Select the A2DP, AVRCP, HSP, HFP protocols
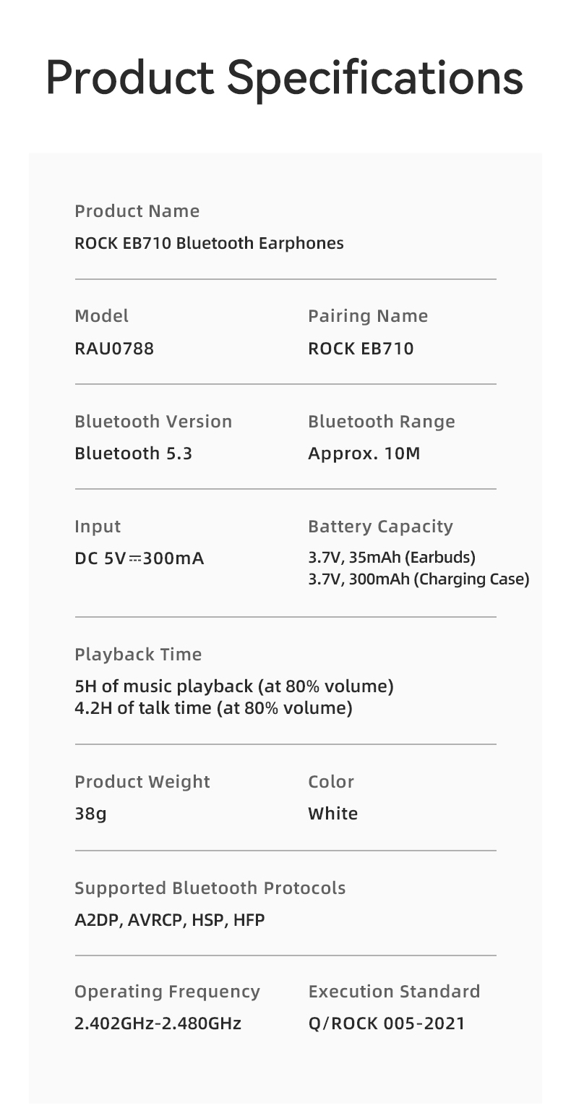 (x=170, y=920)
